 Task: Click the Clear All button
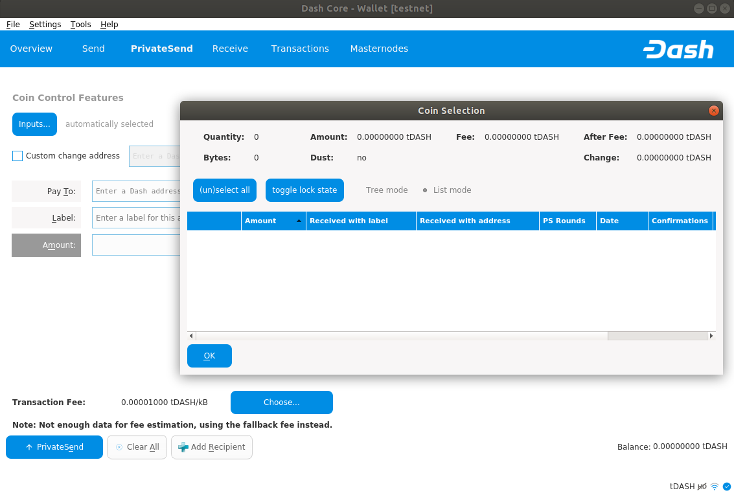coord(137,447)
